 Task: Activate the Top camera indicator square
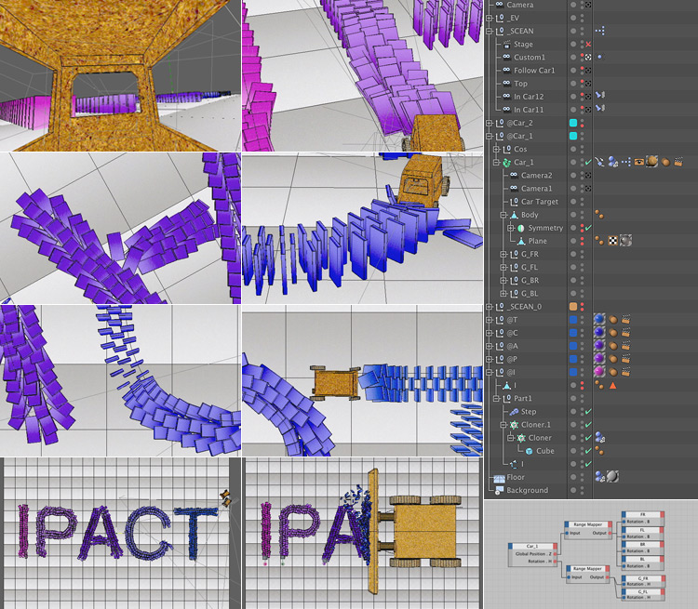tap(588, 83)
